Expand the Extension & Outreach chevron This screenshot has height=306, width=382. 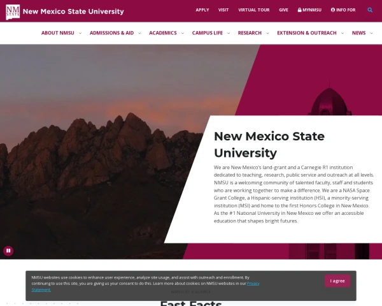tap(343, 33)
